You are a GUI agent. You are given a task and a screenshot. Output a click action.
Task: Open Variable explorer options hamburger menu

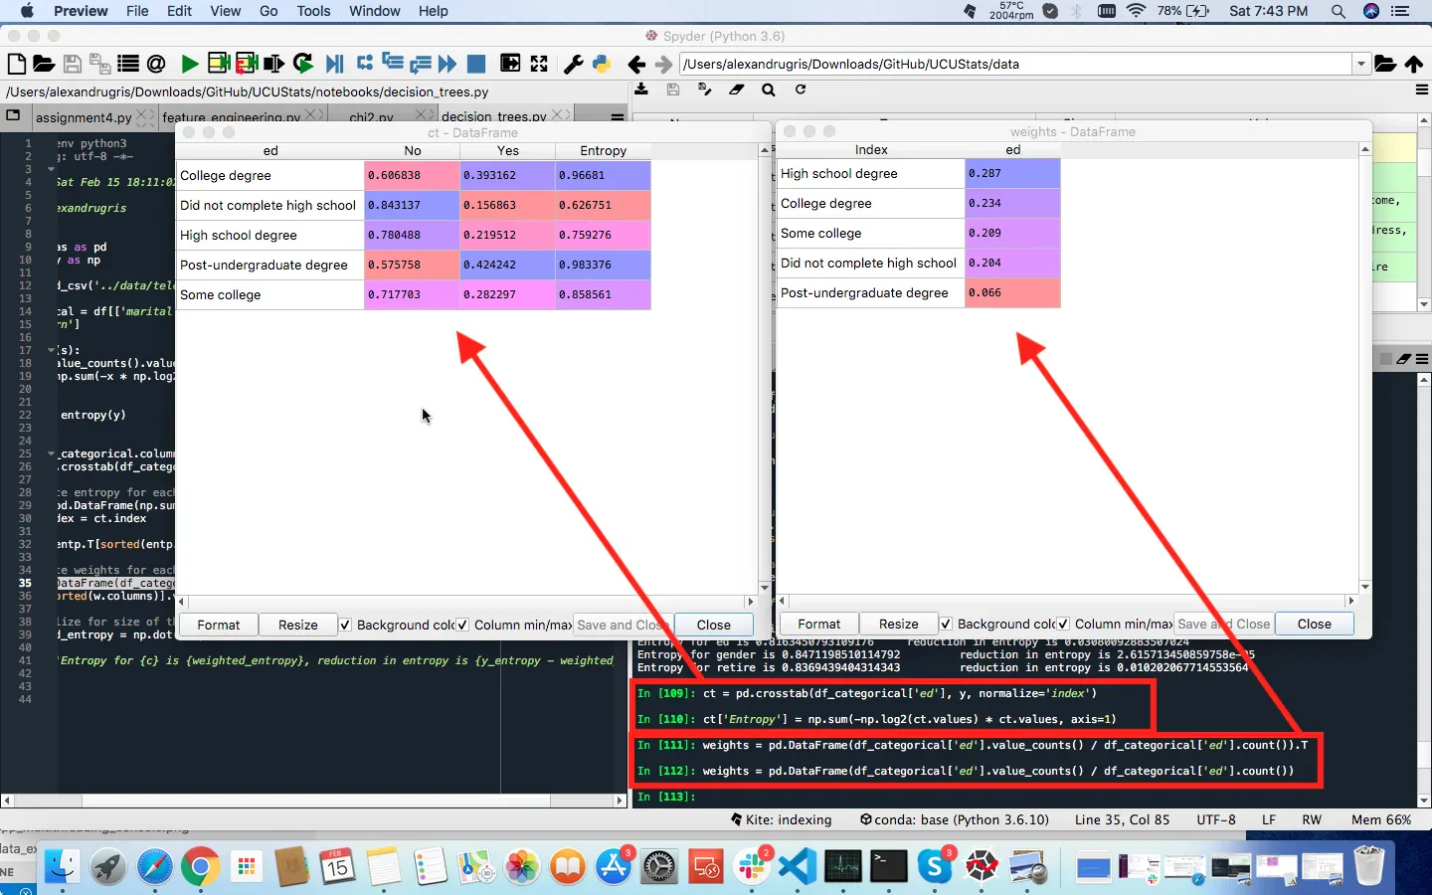1422,89
